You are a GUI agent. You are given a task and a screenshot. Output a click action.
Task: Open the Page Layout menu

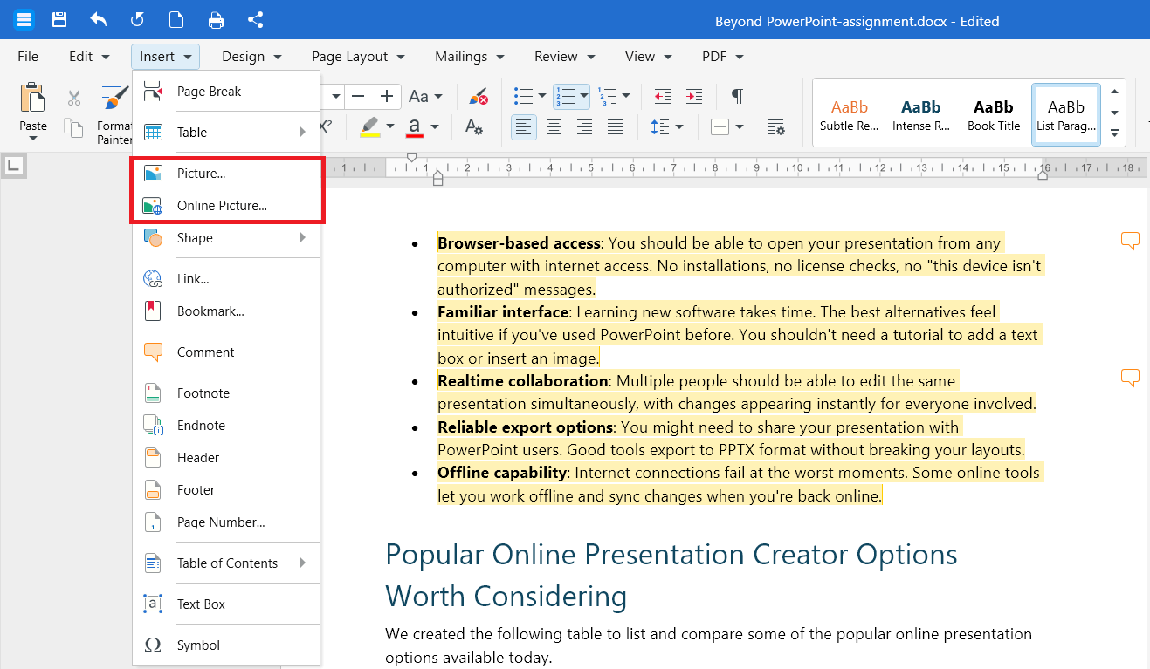point(358,57)
